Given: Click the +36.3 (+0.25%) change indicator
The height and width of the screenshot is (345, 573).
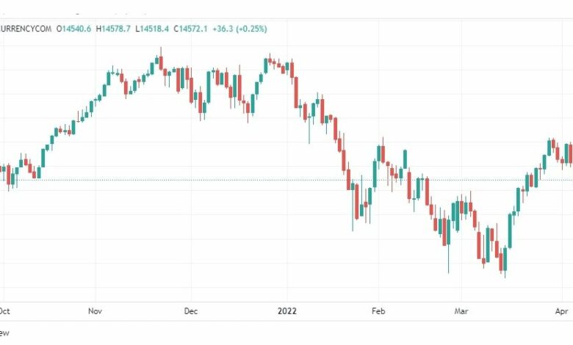Looking at the screenshot, I should (239, 29).
